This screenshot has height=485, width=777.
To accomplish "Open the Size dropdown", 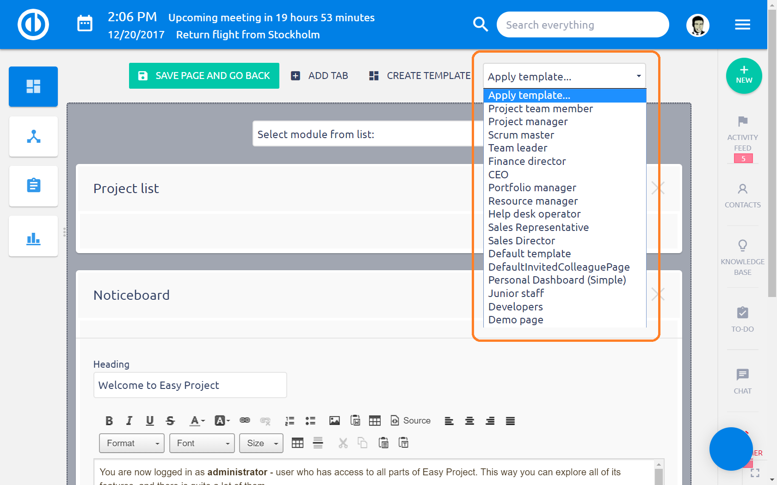I will [x=261, y=443].
